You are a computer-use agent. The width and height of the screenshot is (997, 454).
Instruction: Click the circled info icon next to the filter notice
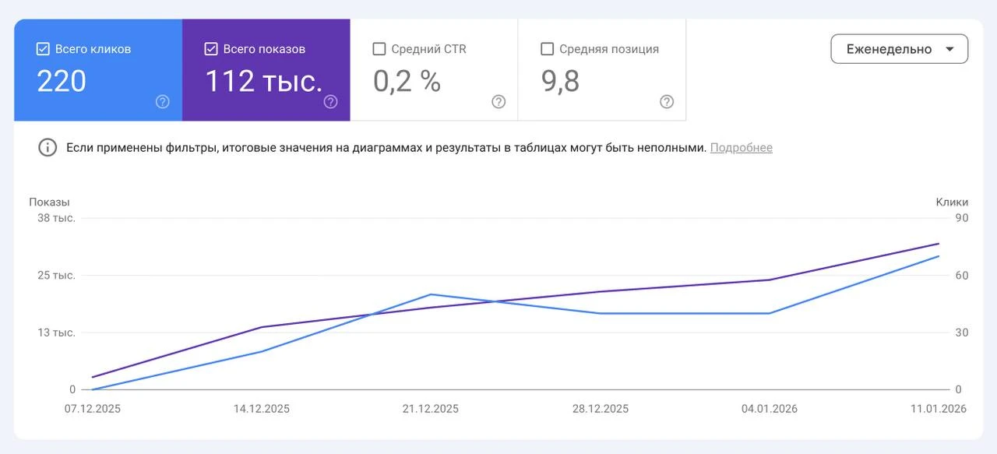[47, 147]
